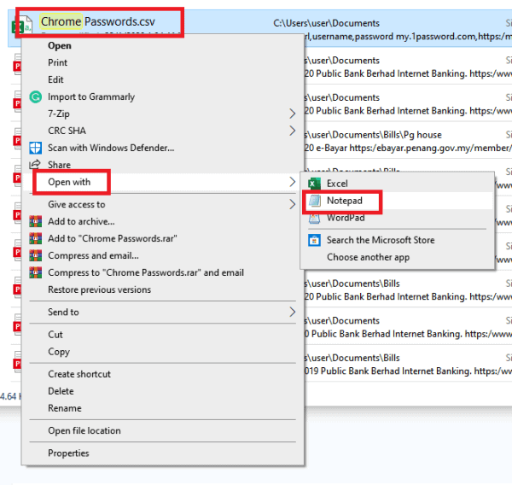The height and width of the screenshot is (485, 512).
Task: Click WinRAR icon beside Add to Chrome Passwords.rar
Action: click(35, 238)
